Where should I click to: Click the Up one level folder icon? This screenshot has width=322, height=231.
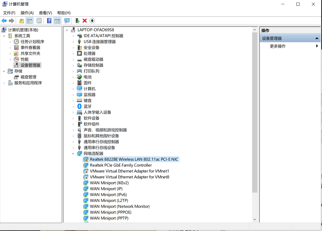point(21,21)
